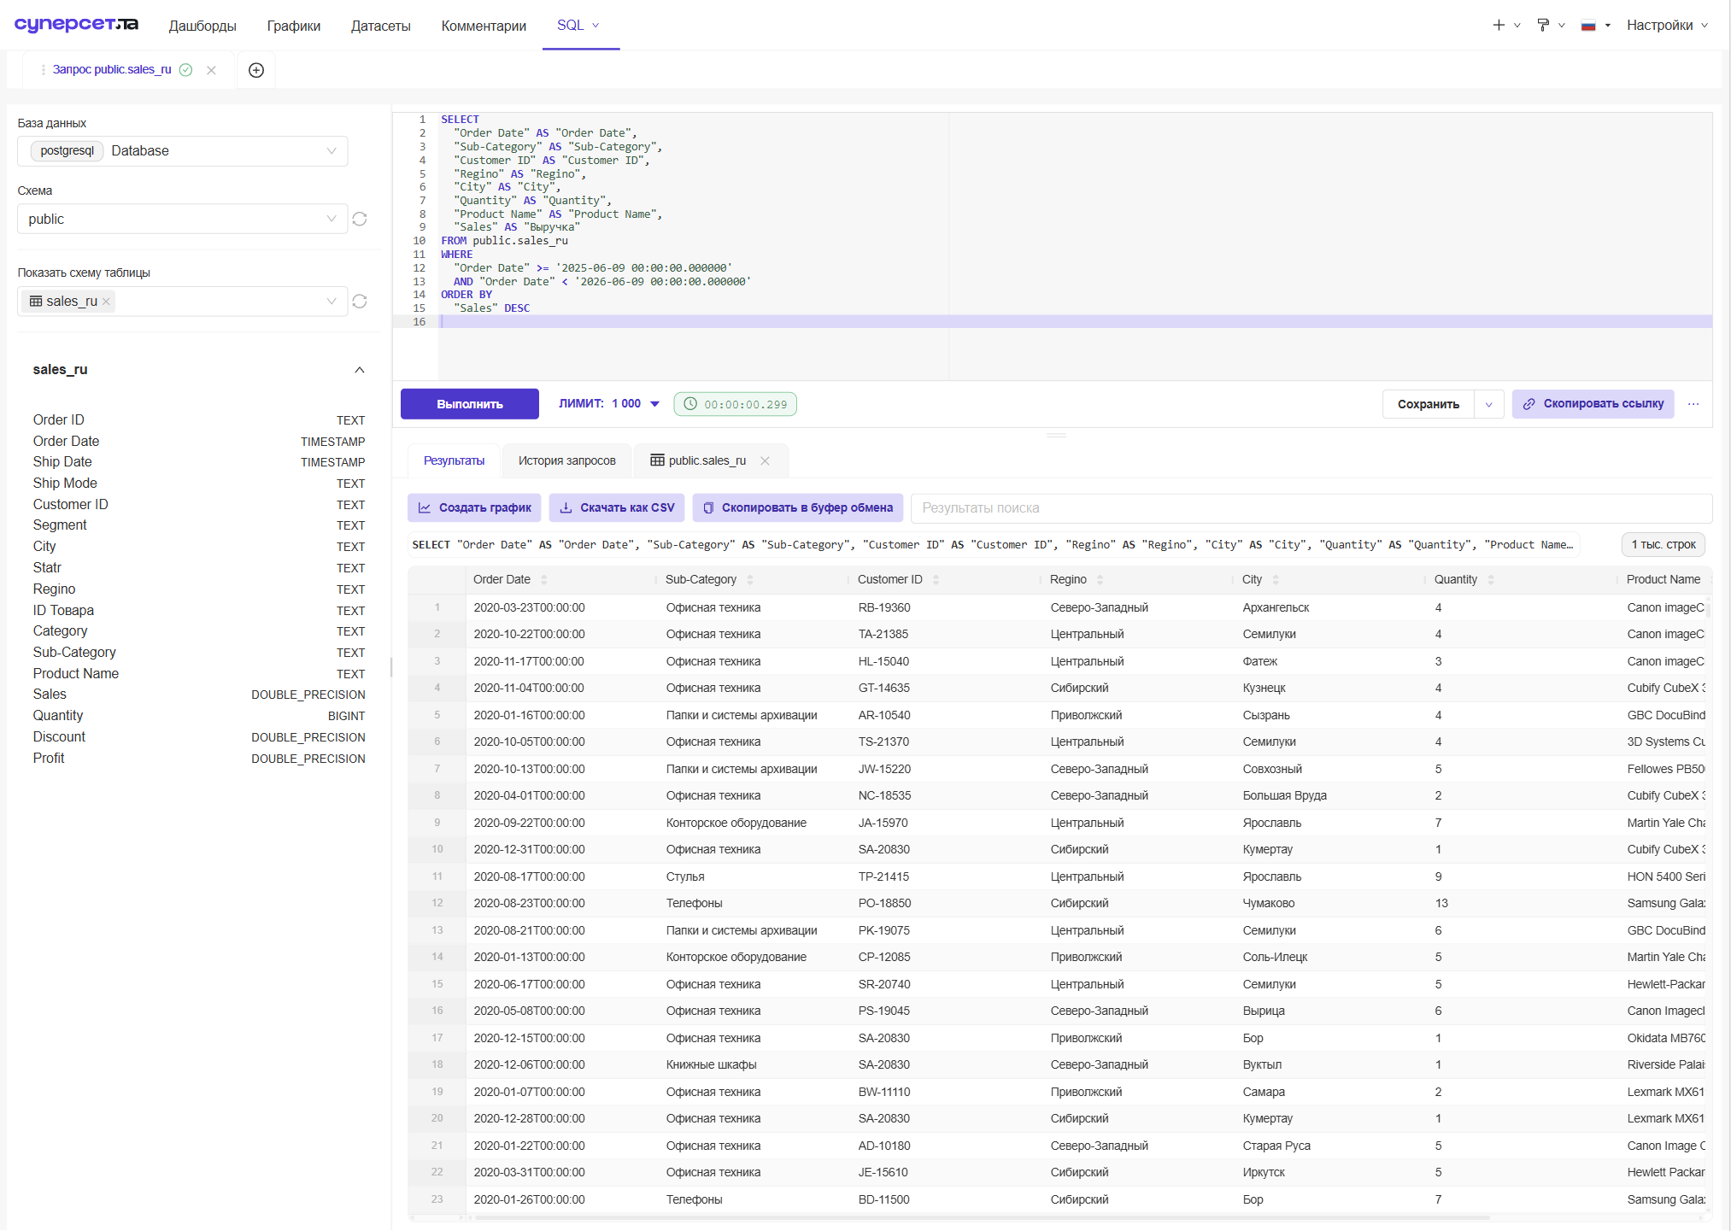Click the 1 тыс. строк badge
The image size is (1731, 1231).
[1664, 544]
